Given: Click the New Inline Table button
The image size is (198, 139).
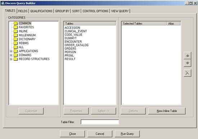Looking at the screenshot, I should (167, 111).
